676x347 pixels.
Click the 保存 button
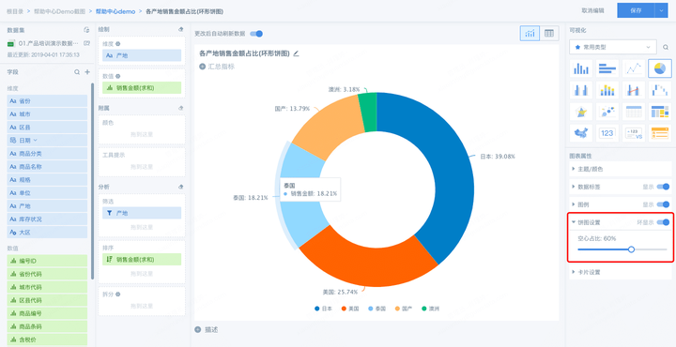point(636,10)
